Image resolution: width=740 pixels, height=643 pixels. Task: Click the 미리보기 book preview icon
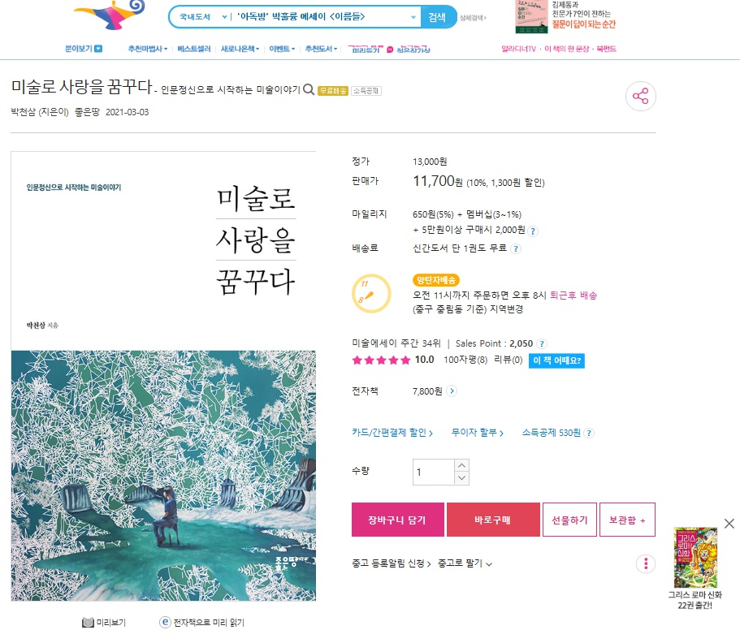[x=88, y=623]
